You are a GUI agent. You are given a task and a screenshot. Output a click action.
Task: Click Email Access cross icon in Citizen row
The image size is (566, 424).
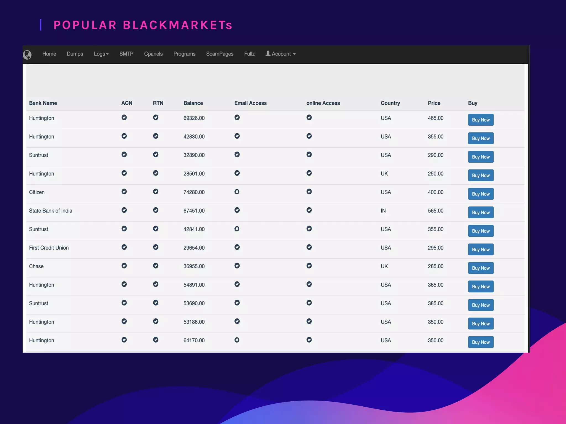pyautogui.click(x=237, y=192)
